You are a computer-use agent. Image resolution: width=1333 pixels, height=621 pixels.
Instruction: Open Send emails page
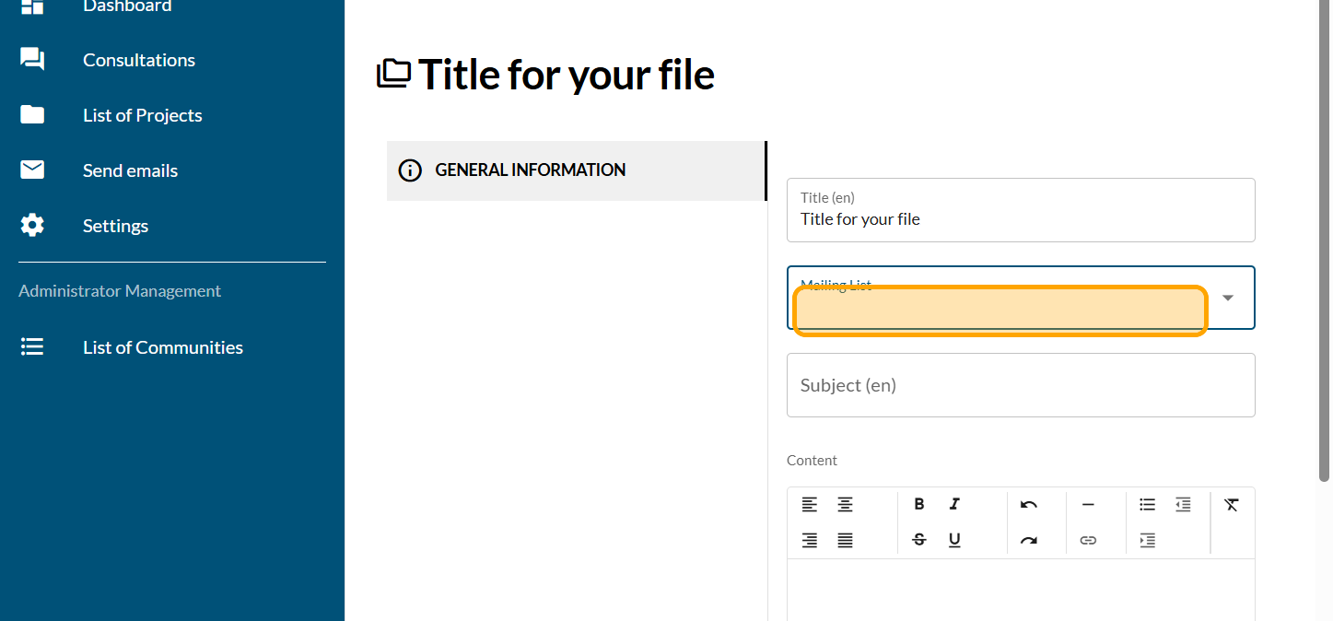[x=130, y=170]
